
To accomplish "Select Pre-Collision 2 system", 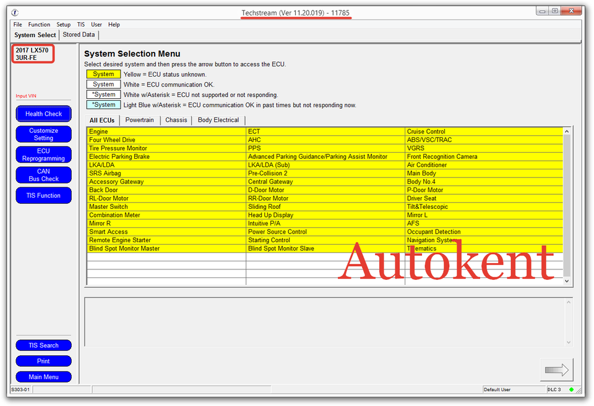I will pos(325,173).
